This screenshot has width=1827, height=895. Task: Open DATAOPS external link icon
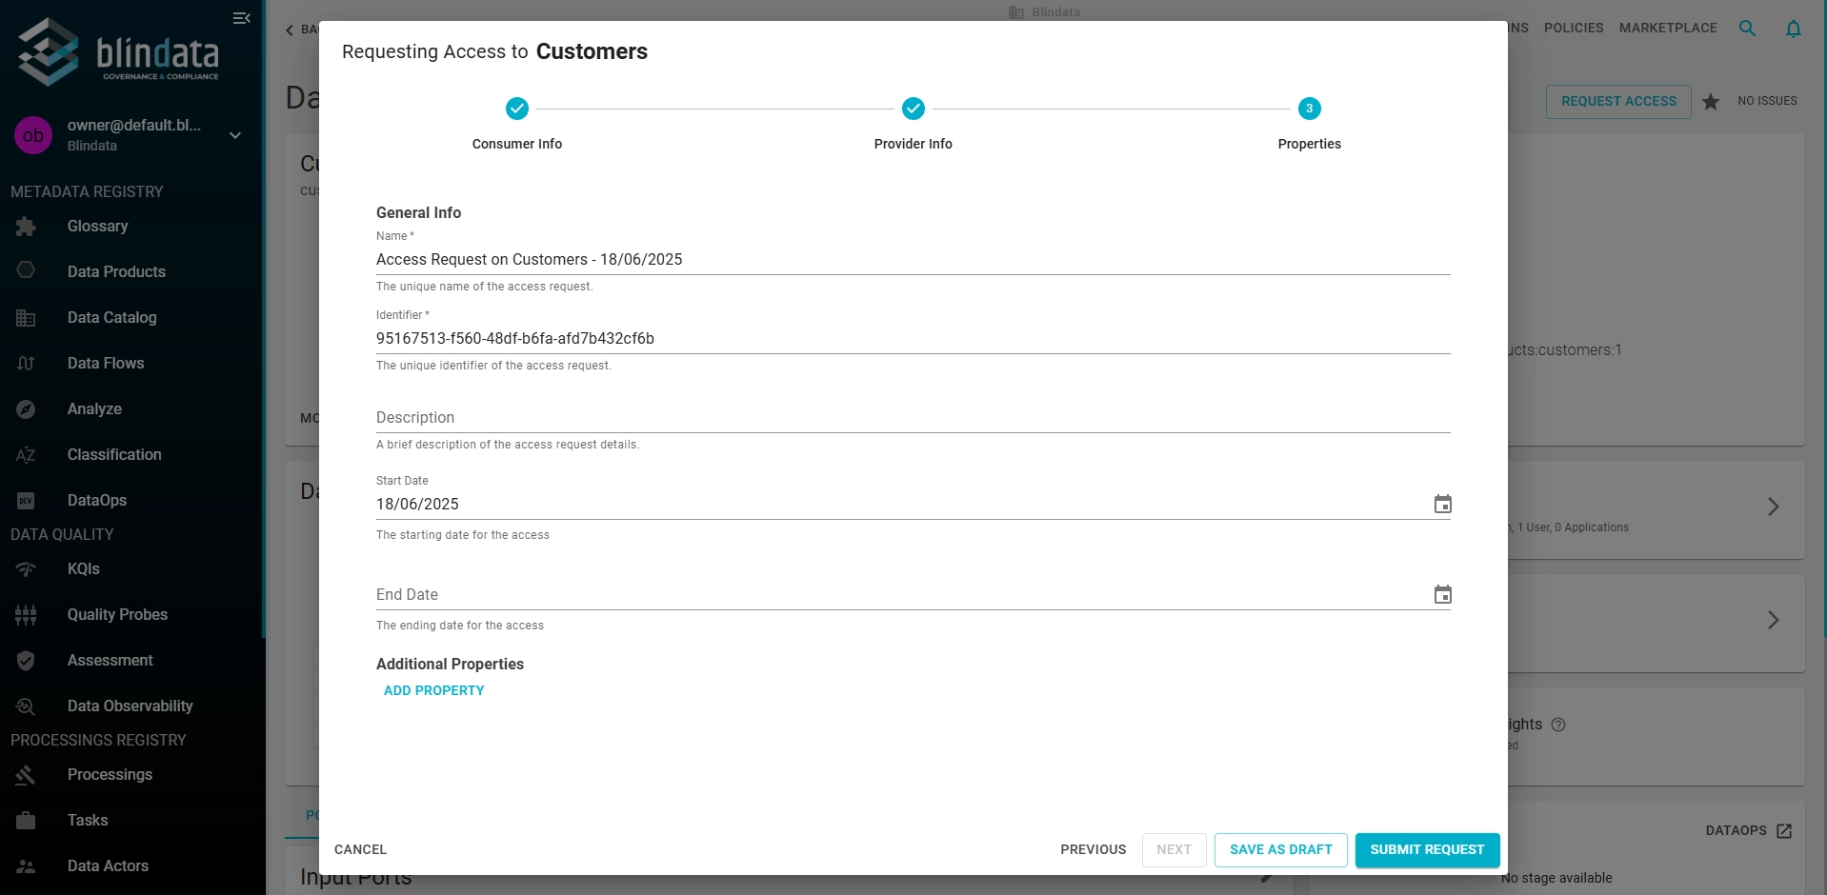tap(1784, 831)
